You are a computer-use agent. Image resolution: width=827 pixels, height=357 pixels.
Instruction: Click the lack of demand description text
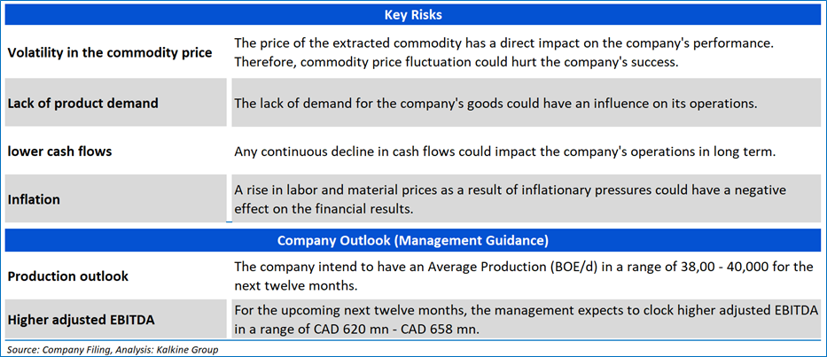[495, 104]
